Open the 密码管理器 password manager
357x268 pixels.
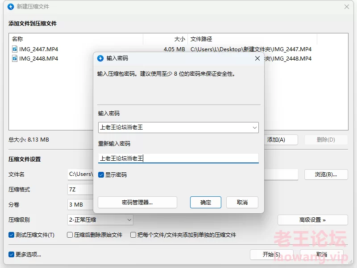137,203
